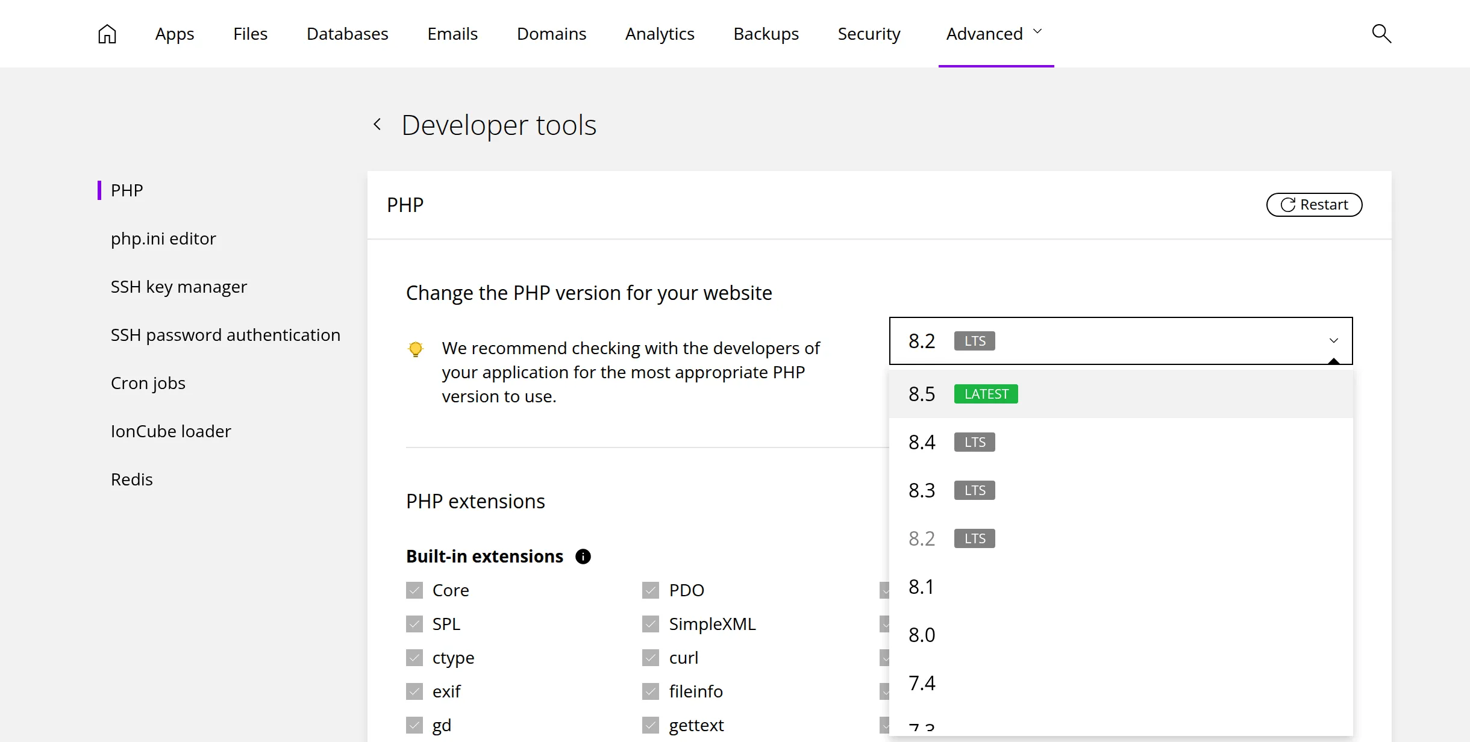Expand the Advanced menu chevron
The image size is (1470, 742).
1037,32
